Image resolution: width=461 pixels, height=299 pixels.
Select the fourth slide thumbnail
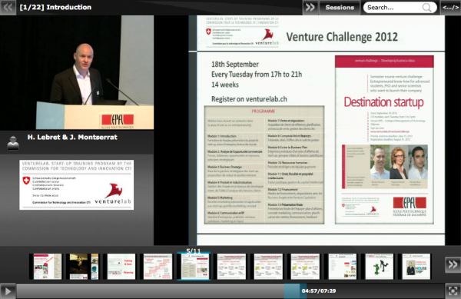[x=158, y=267]
